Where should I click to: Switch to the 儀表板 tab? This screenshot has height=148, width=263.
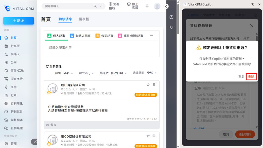[x=84, y=19]
